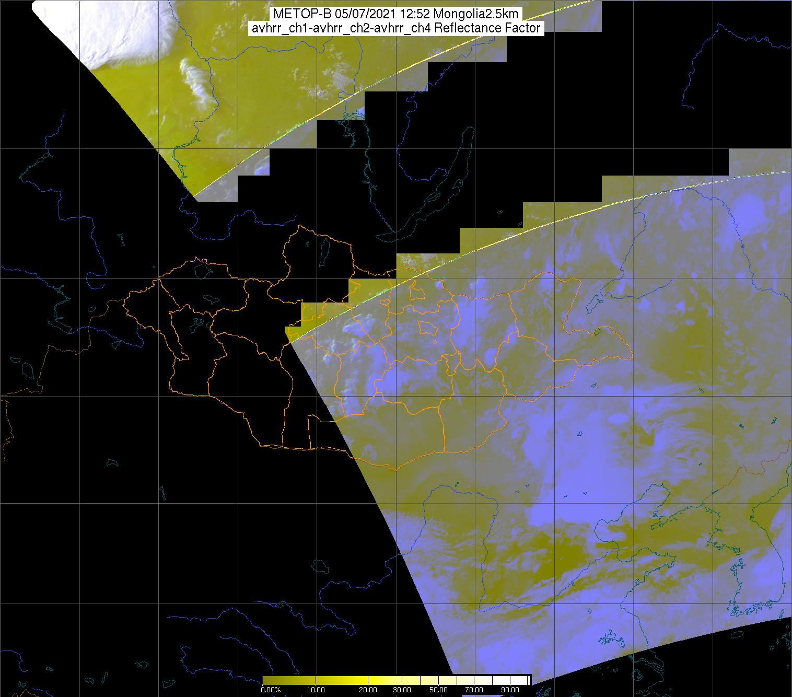Click the '50.00' color scale label
This screenshot has height=697, width=792.
click(x=439, y=690)
